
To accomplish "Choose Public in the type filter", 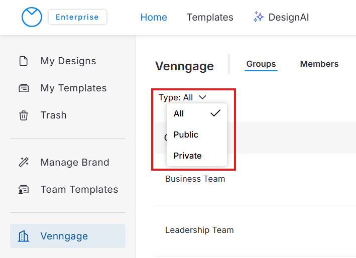I will tap(186, 135).
